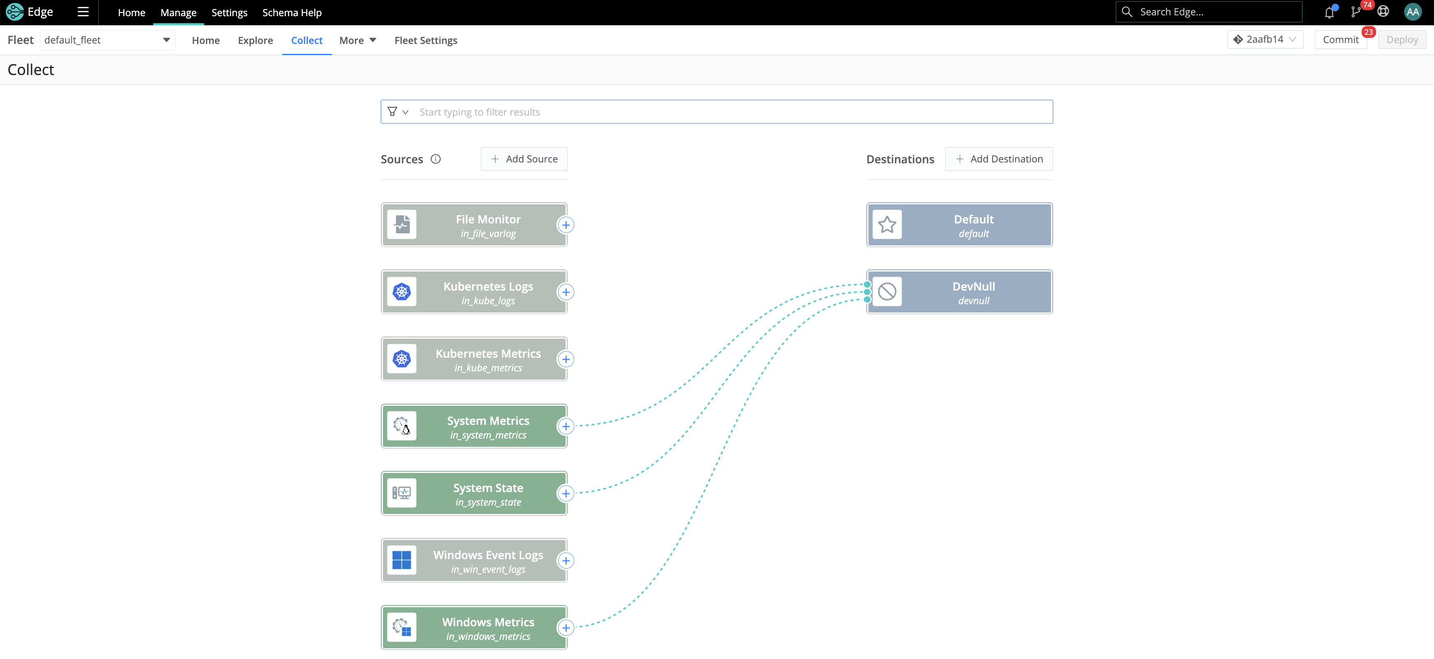Screen dimensions: 1434x659
Task: Click Add Destination
Action: pyautogui.click(x=999, y=158)
